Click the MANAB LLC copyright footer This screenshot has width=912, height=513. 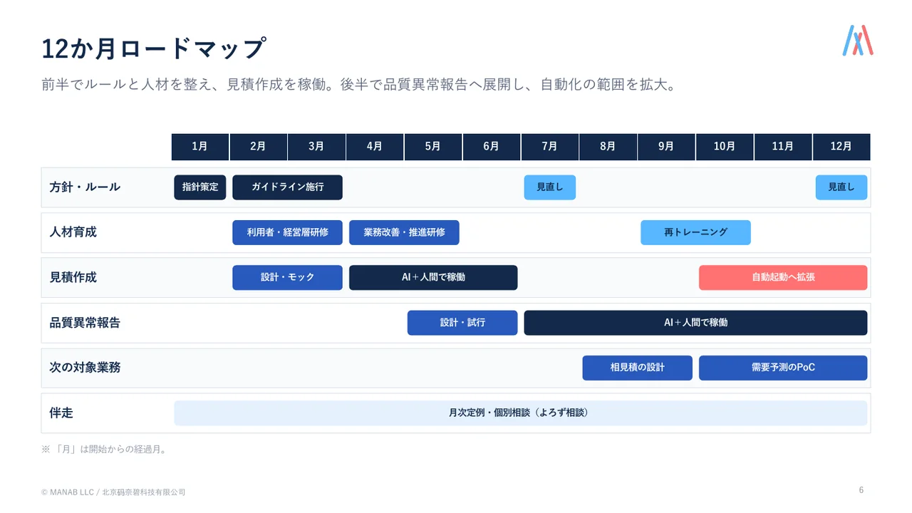pyautogui.click(x=113, y=492)
